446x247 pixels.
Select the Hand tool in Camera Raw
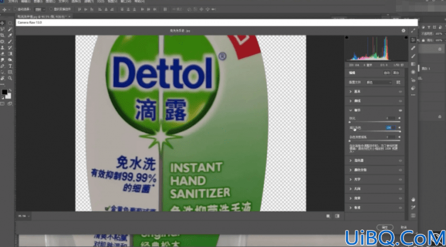pyautogui.click(x=413, y=200)
